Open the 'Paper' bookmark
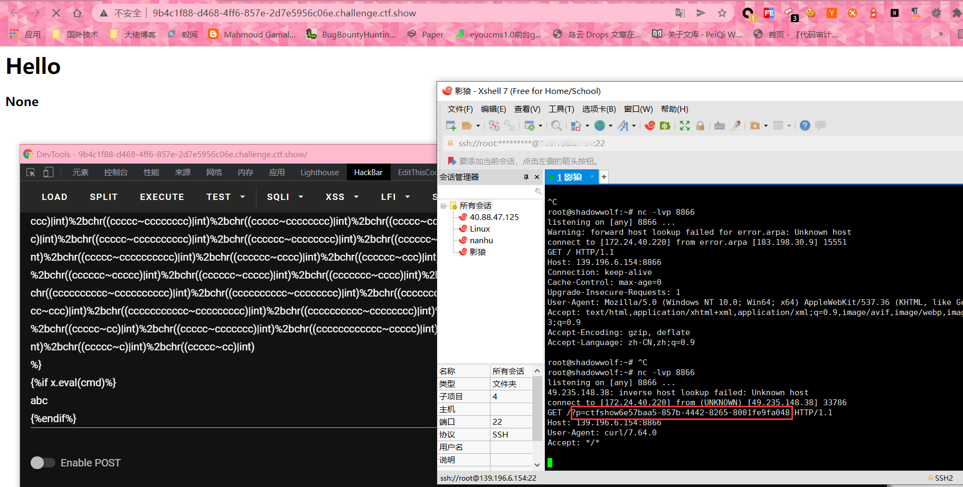 coord(425,34)
